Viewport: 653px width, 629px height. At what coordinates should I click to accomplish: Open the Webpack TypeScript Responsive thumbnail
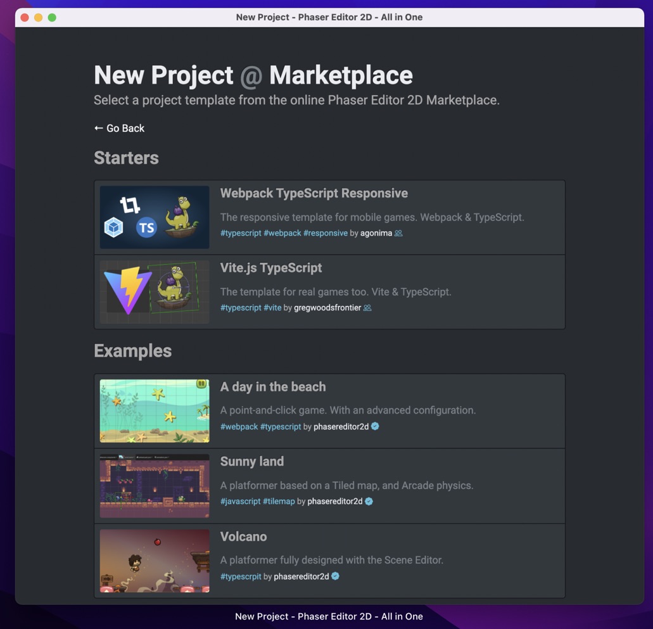coord(155,217)
